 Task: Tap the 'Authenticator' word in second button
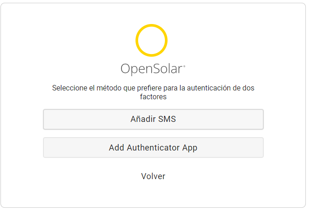click(x=153, y=148)
